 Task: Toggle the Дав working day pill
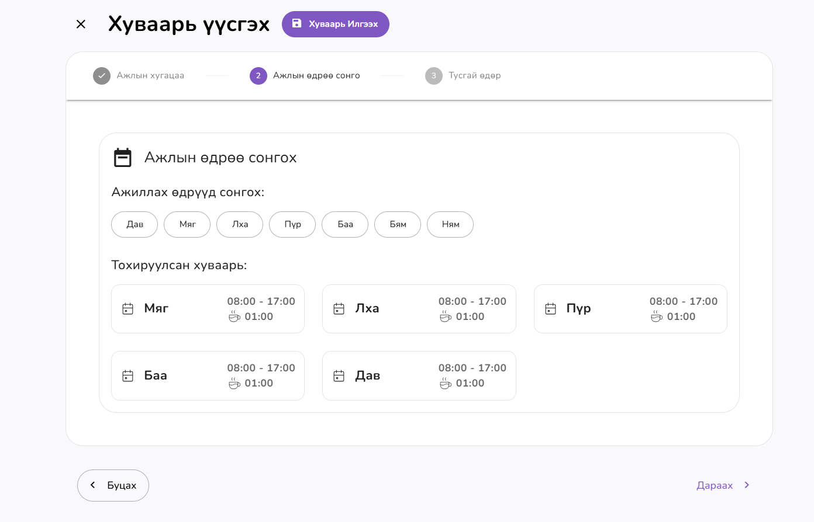[134, 224]
